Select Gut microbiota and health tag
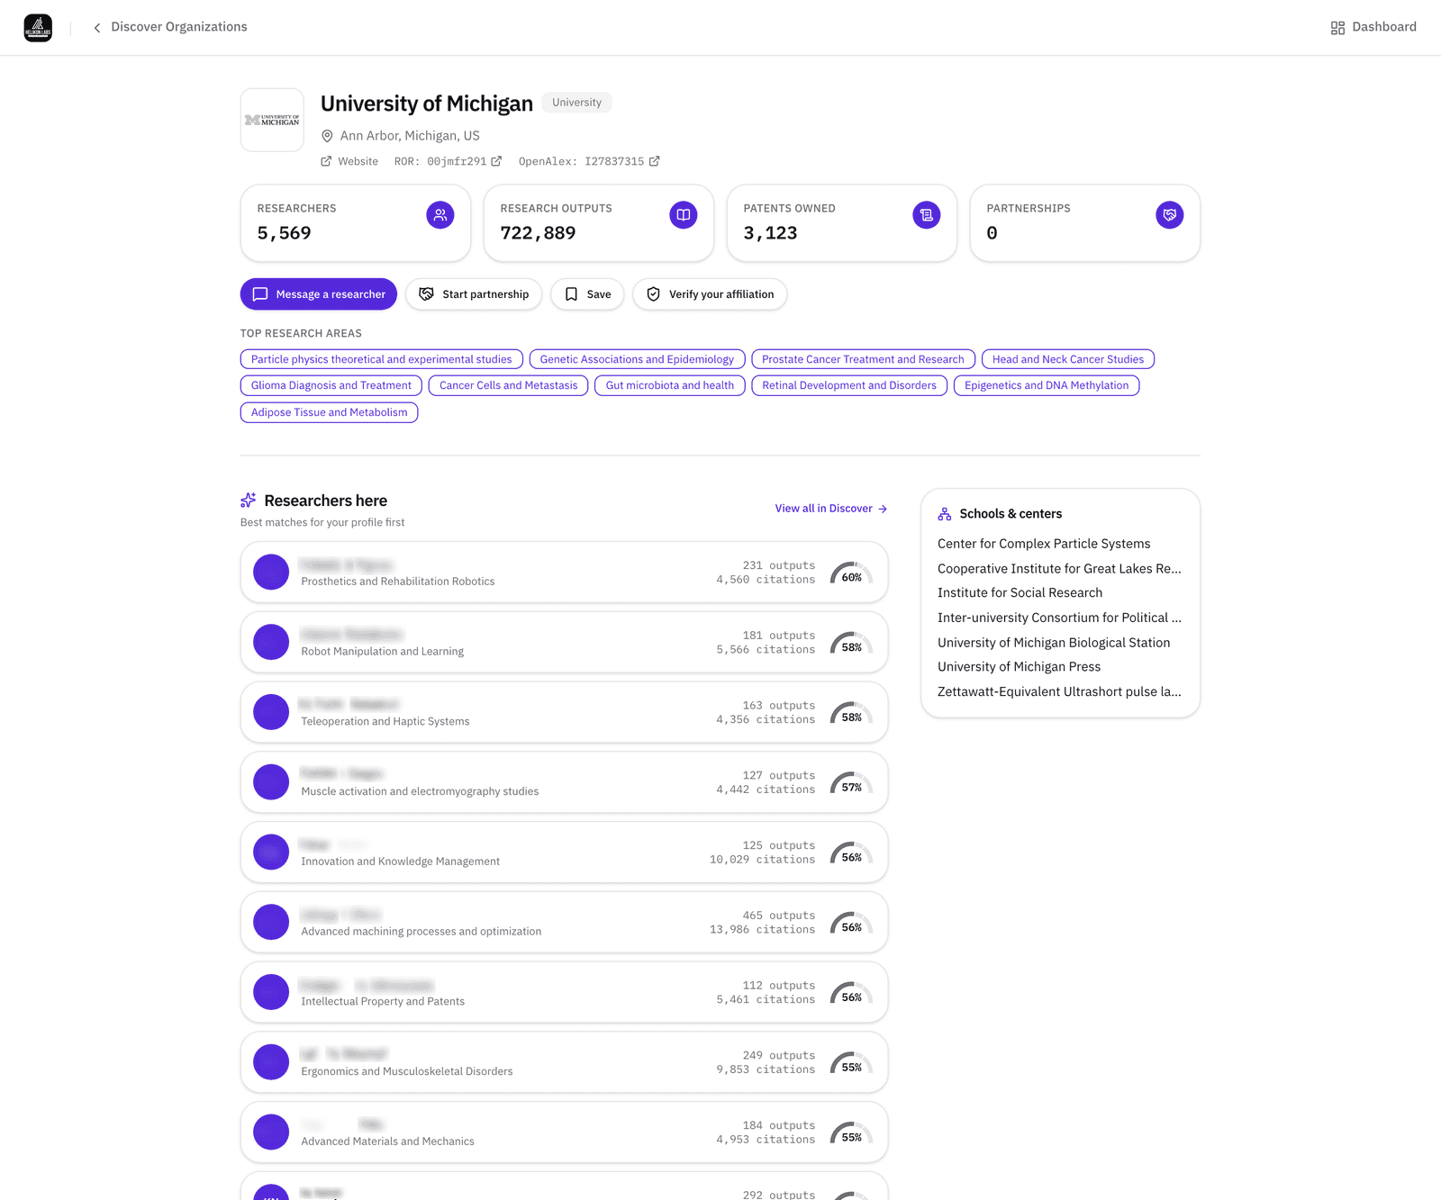Image resolution: width=1441 pixels, height=1200 pixels. click(x=670, y=385)
